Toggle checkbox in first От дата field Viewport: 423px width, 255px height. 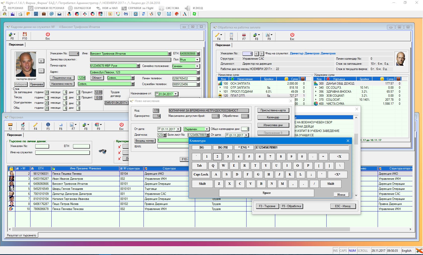[159, 129]
